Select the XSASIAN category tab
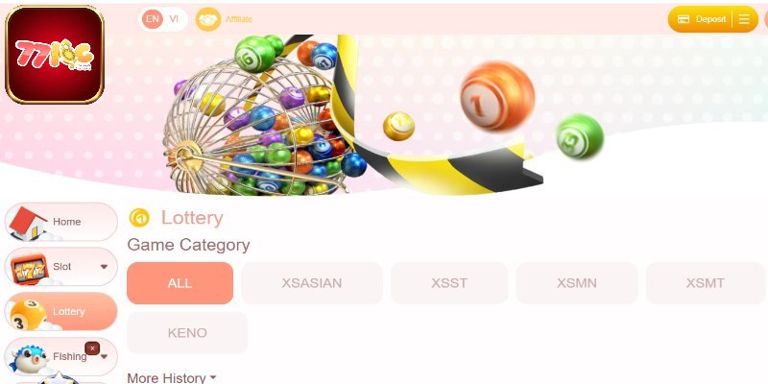768x384 pixels. (x=311, y=283)
